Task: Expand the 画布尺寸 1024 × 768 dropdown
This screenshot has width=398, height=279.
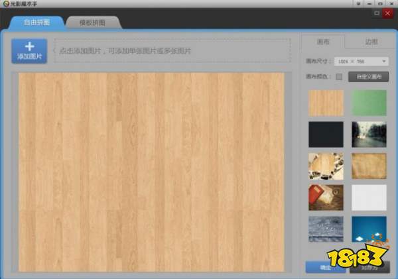Action: tap(362, 62)
